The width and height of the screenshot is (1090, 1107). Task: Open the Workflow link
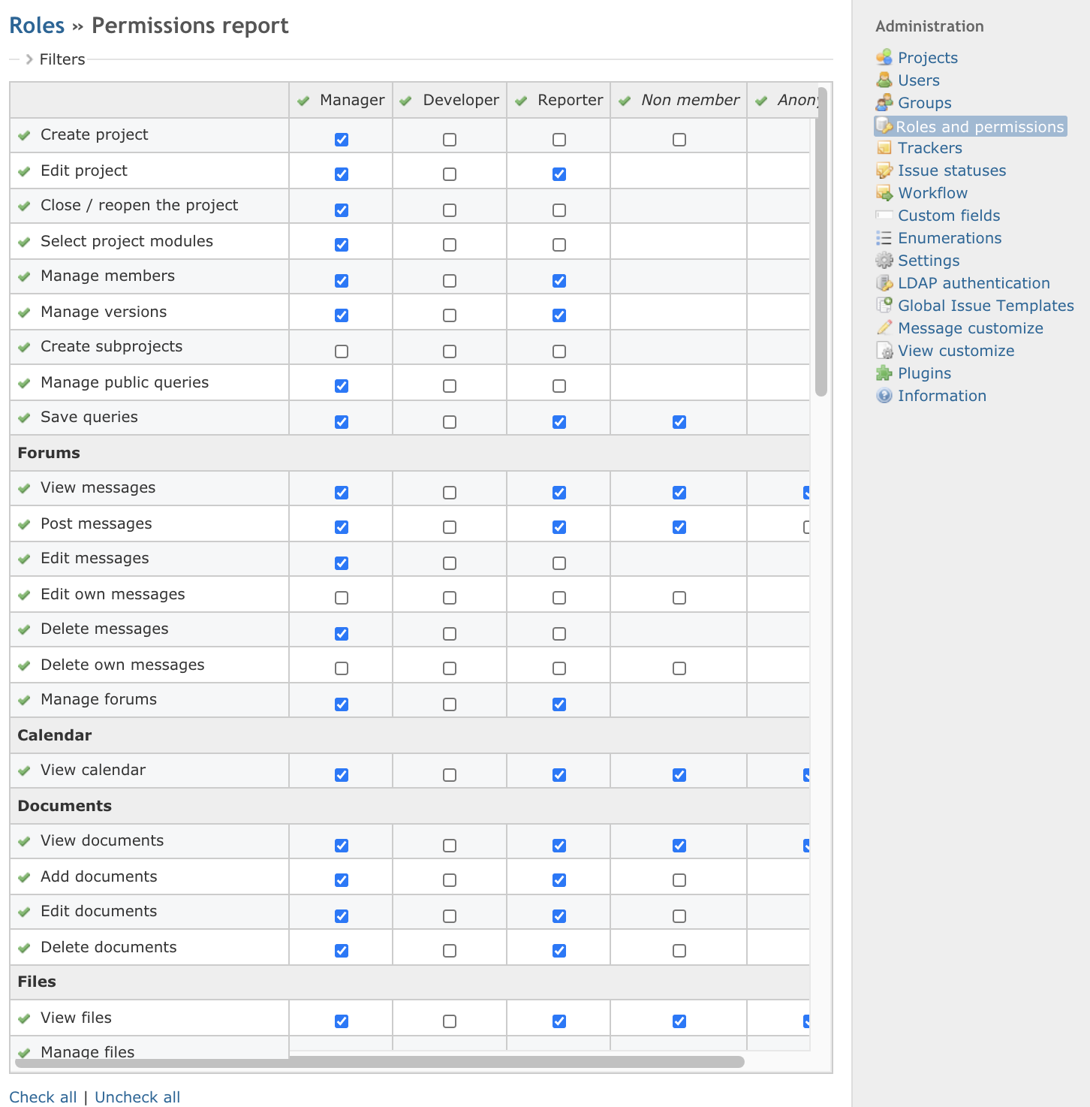point(932,193)
